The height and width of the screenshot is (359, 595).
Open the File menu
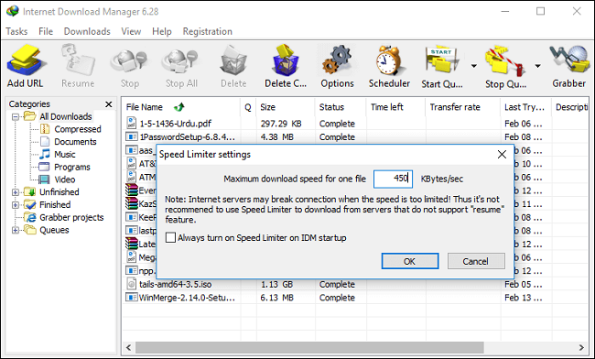pos(46,31)
